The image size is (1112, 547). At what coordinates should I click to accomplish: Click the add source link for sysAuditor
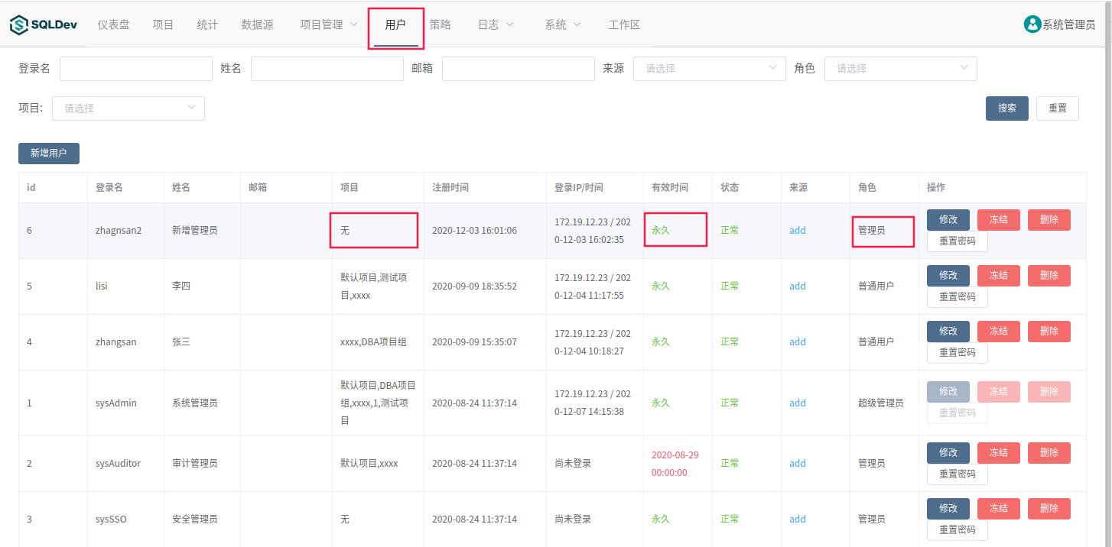(798, 464)
